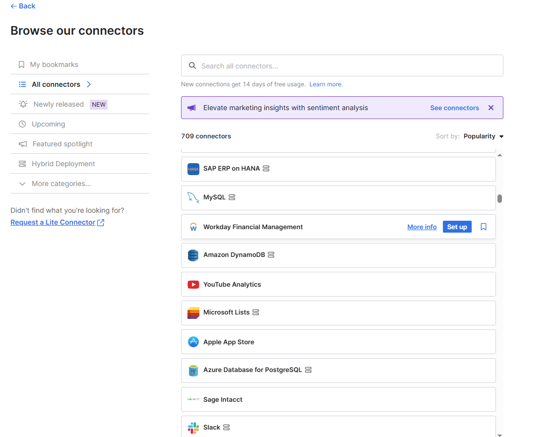
Task: Open the Popularity sort dropdown
Action: point(484,136)
